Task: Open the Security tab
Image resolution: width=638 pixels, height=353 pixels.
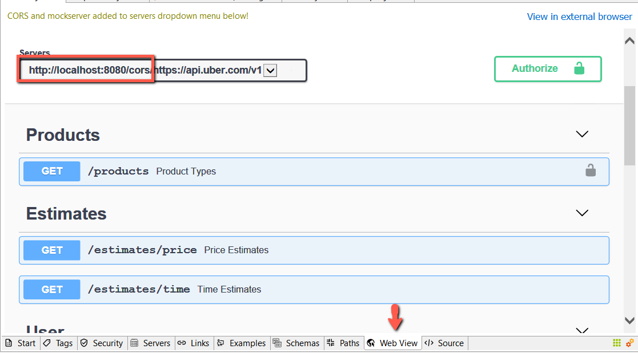Action: [102, 343]
